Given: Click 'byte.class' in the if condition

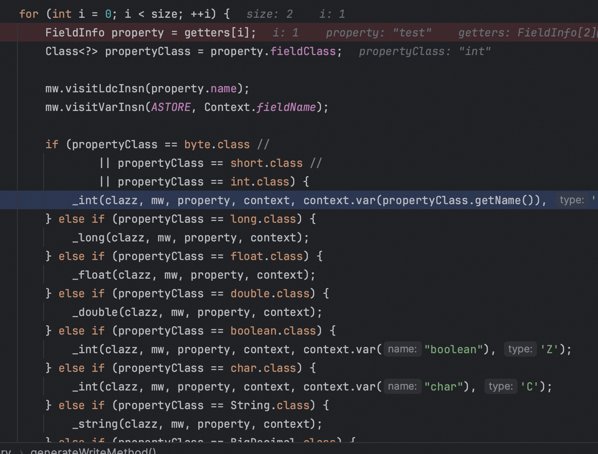Looking at the screenshot, I should point(217,144).
